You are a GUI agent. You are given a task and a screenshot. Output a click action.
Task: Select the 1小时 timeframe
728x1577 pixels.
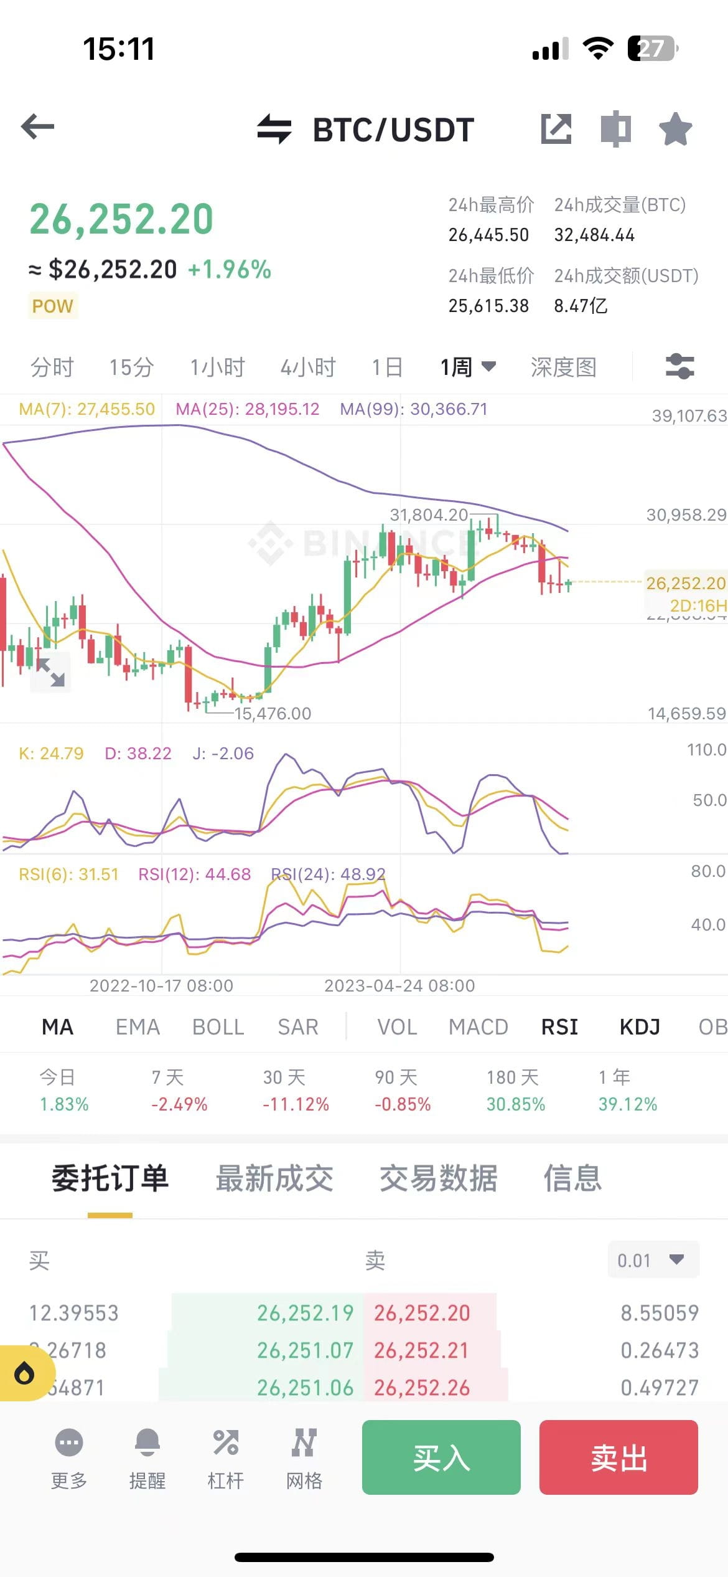click(217, 367)
